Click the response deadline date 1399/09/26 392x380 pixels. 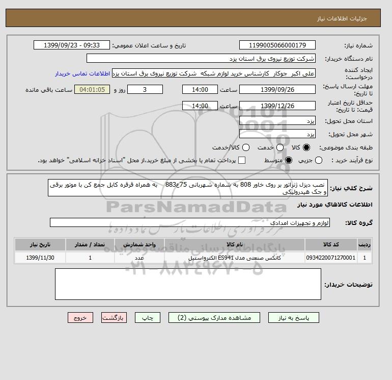[x=277, y=89]
